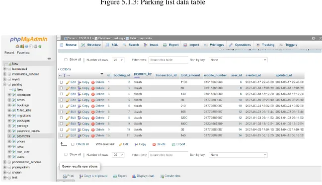Open top Number of rows dropdown
This screenshot has height=185, width=322.
tap(118, 60)
